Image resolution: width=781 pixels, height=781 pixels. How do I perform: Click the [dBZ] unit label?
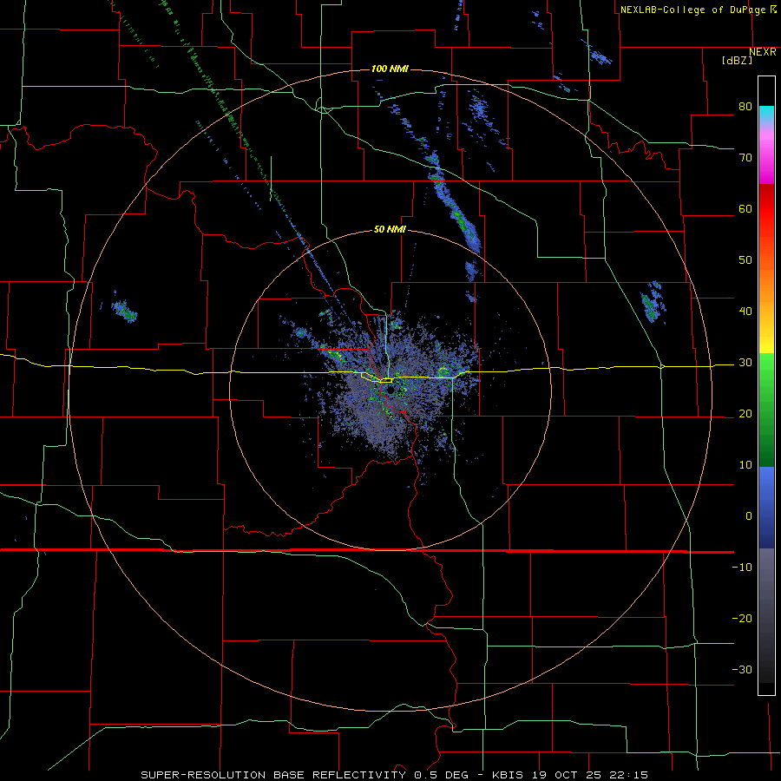(x=737, y=61)
